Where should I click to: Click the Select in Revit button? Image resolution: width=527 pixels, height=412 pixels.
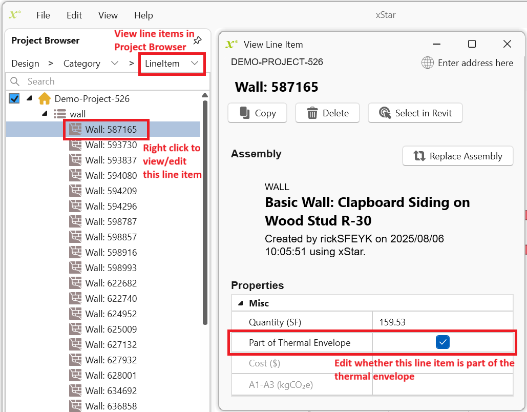[x=415, y=113]
